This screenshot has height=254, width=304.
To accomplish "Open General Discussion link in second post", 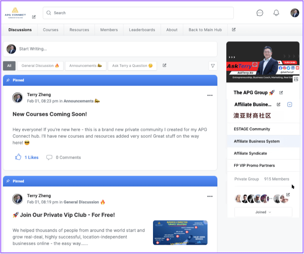I will pyautogui.click(x=84, y=202).
